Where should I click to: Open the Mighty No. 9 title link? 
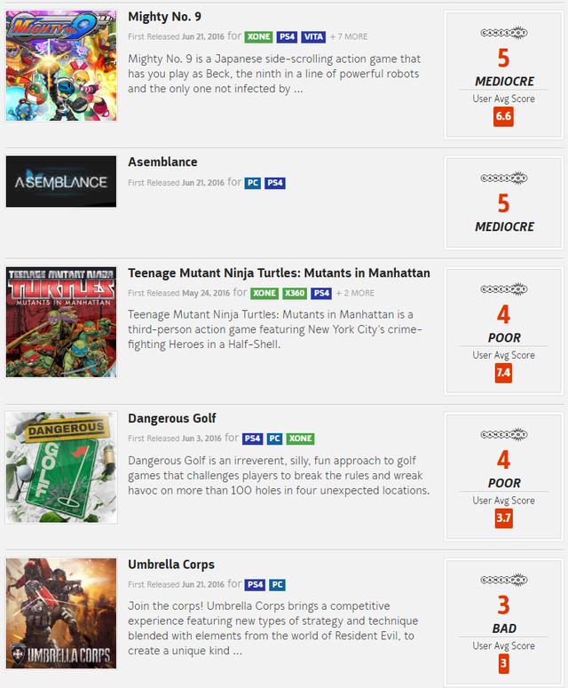pos(164,17)
